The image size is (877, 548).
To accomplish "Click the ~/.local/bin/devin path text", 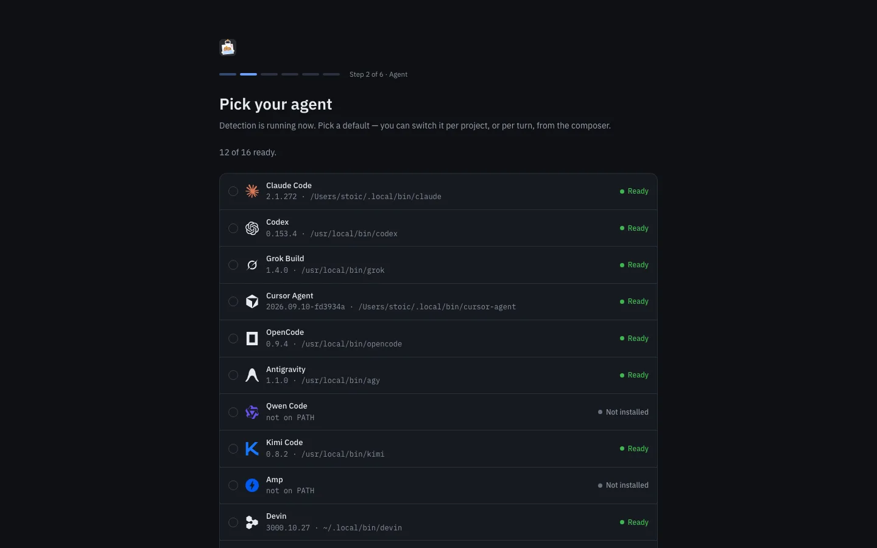I will [362, 528].
